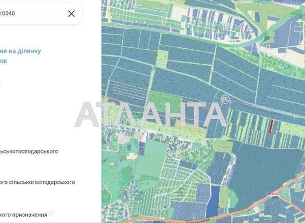Click the text 'сільськогосподарського' in the second description line
305x223 pixels.
[x=42, y=182]
